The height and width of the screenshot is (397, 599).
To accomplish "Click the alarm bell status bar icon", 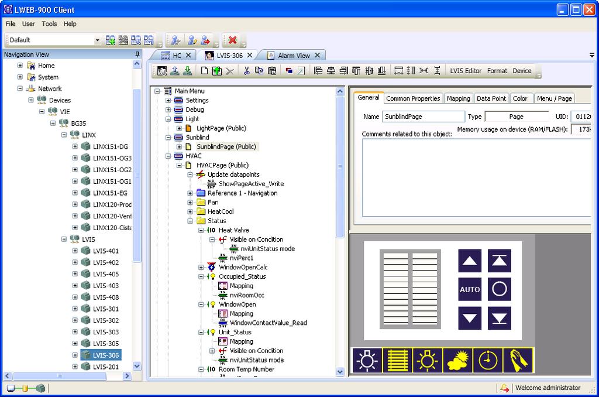I will [504, 388].
